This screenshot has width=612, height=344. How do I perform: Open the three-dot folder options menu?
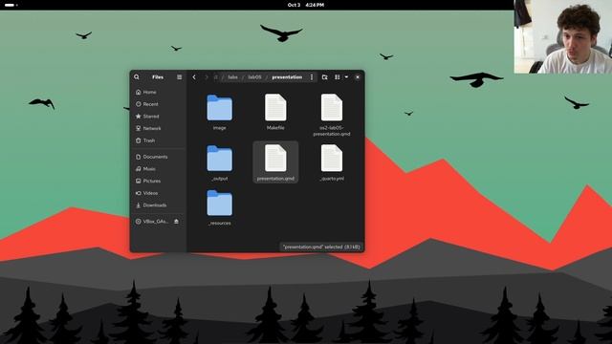click(x=312, y=77)
